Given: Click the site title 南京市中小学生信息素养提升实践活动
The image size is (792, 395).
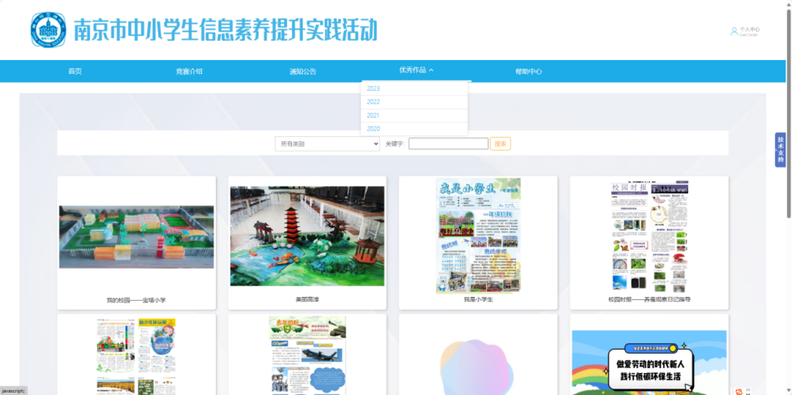Looking at the screenshot, I should (x=226, y=30).
